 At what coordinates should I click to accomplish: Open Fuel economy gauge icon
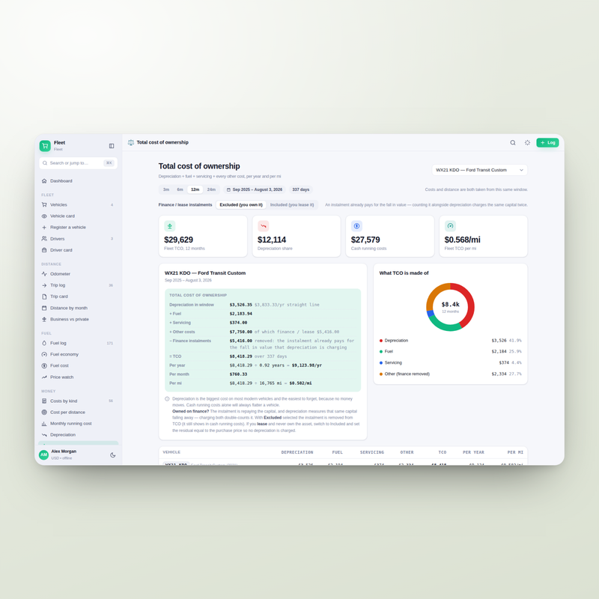(44, 354)
